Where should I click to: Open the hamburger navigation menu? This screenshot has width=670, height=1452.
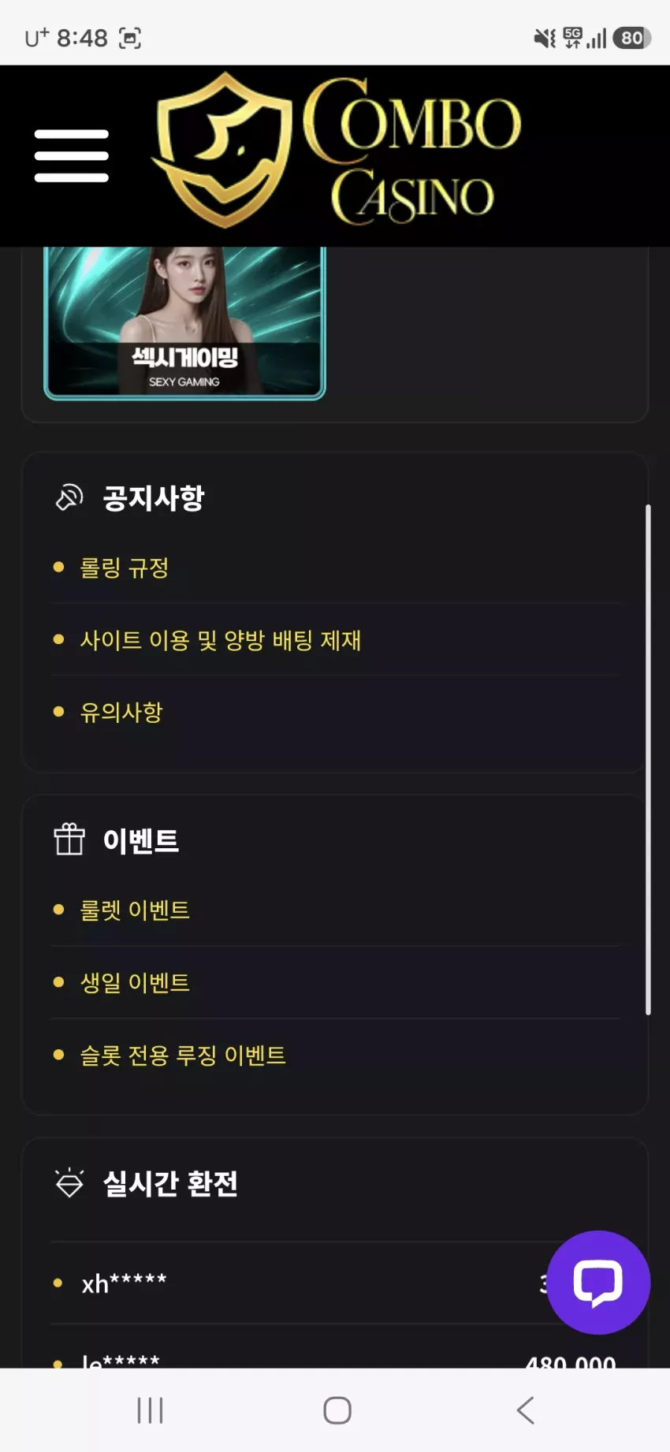[x=72, y=156]
